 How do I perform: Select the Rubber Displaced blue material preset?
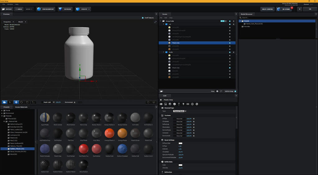(x=122, y=149)
